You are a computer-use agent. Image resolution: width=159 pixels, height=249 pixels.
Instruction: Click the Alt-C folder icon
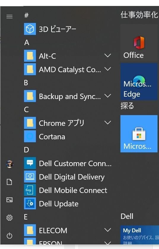30,56
